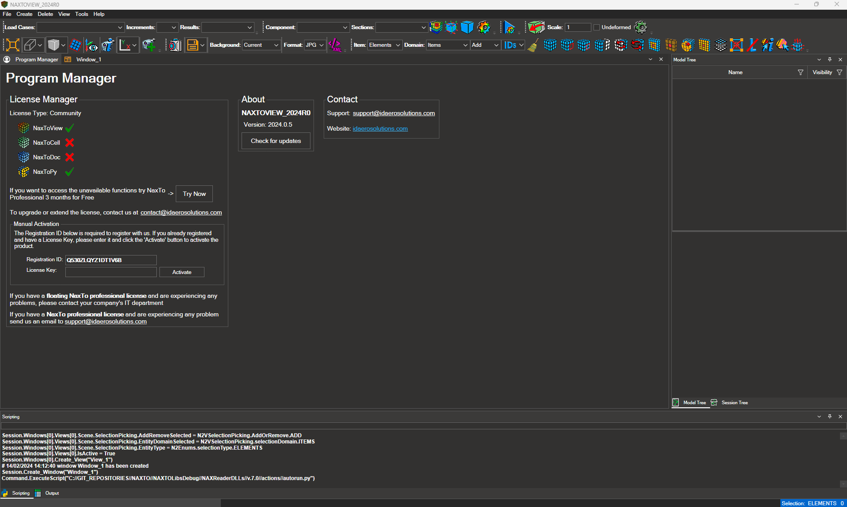
Task: Click the License Key input field
Action: pos(111,272)
